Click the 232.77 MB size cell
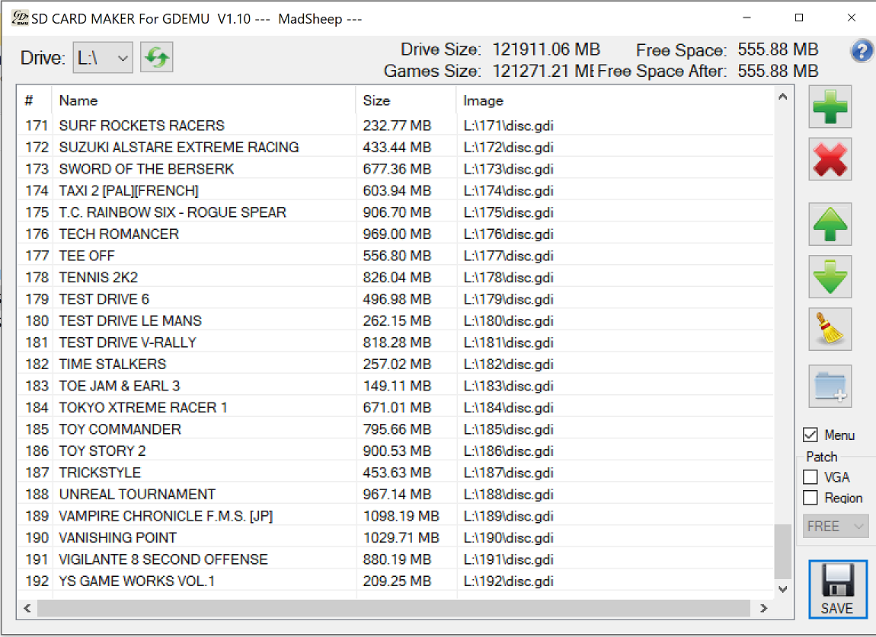 [397, 125]
